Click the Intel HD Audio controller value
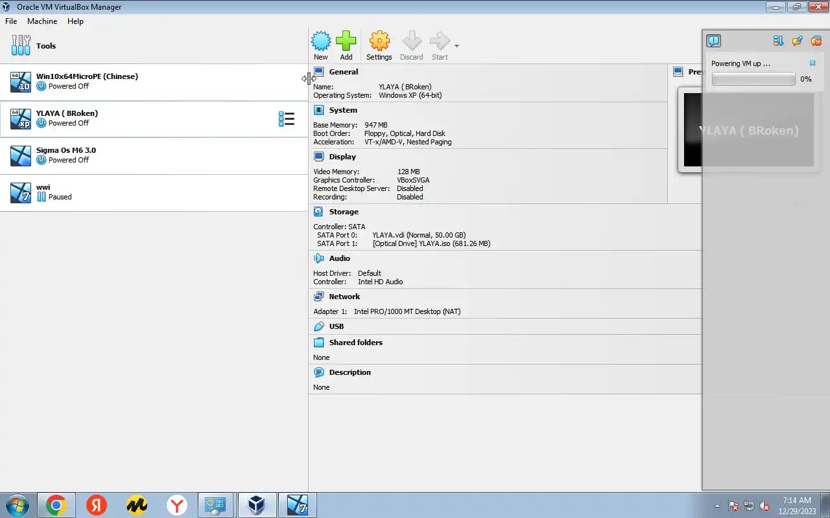This screenshot has height=518, width=830. pos(380,282)
